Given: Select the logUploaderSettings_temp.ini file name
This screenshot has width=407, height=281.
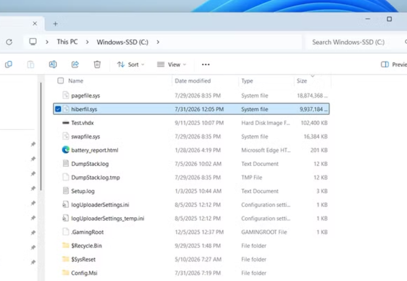Looking at the screenshot, I should [x=108, y=219].
